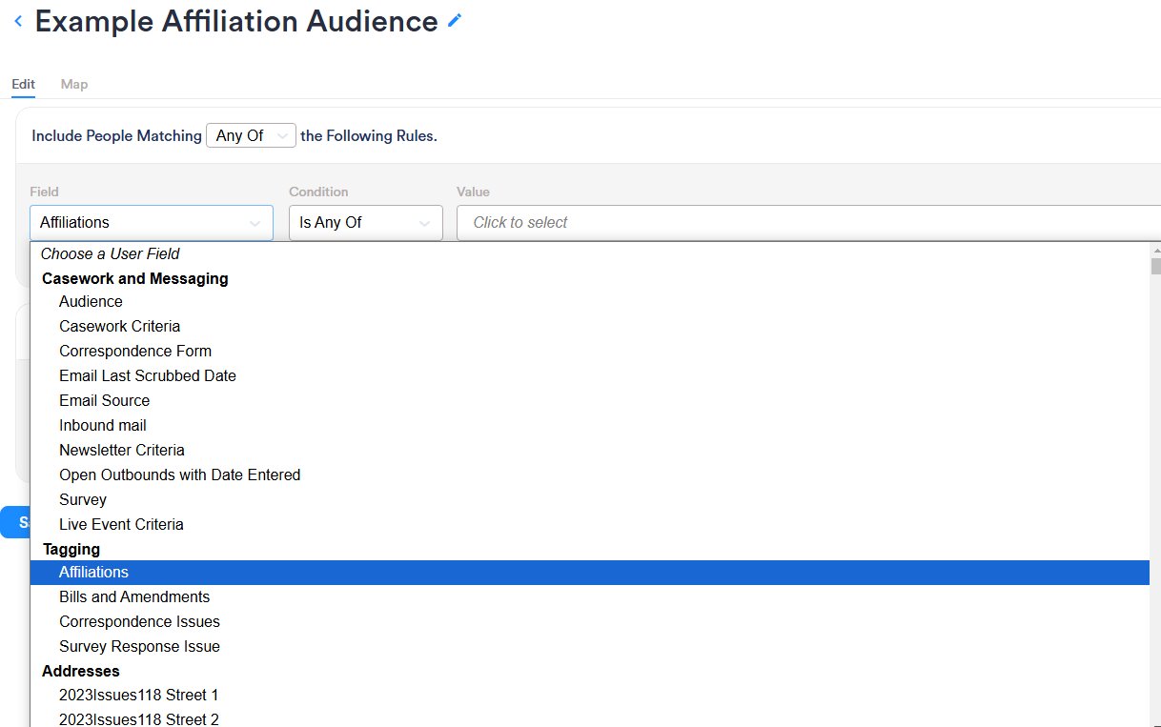Click the pencil icon to rename the audience

coord(453,19)
